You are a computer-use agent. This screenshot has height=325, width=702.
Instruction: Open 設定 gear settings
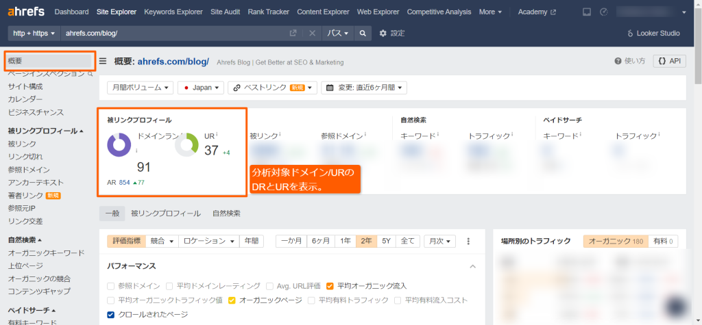391,33
